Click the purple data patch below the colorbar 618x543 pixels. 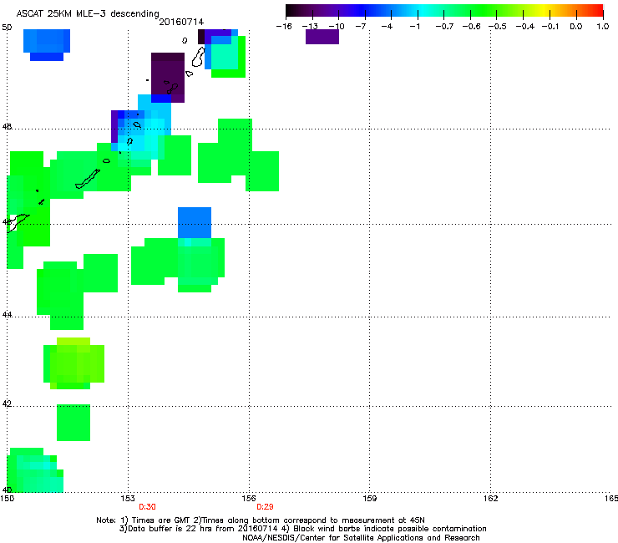322,37
